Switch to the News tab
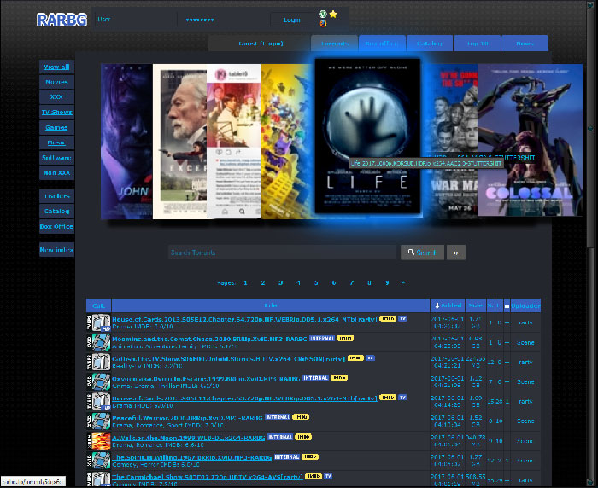 (525, 44)
